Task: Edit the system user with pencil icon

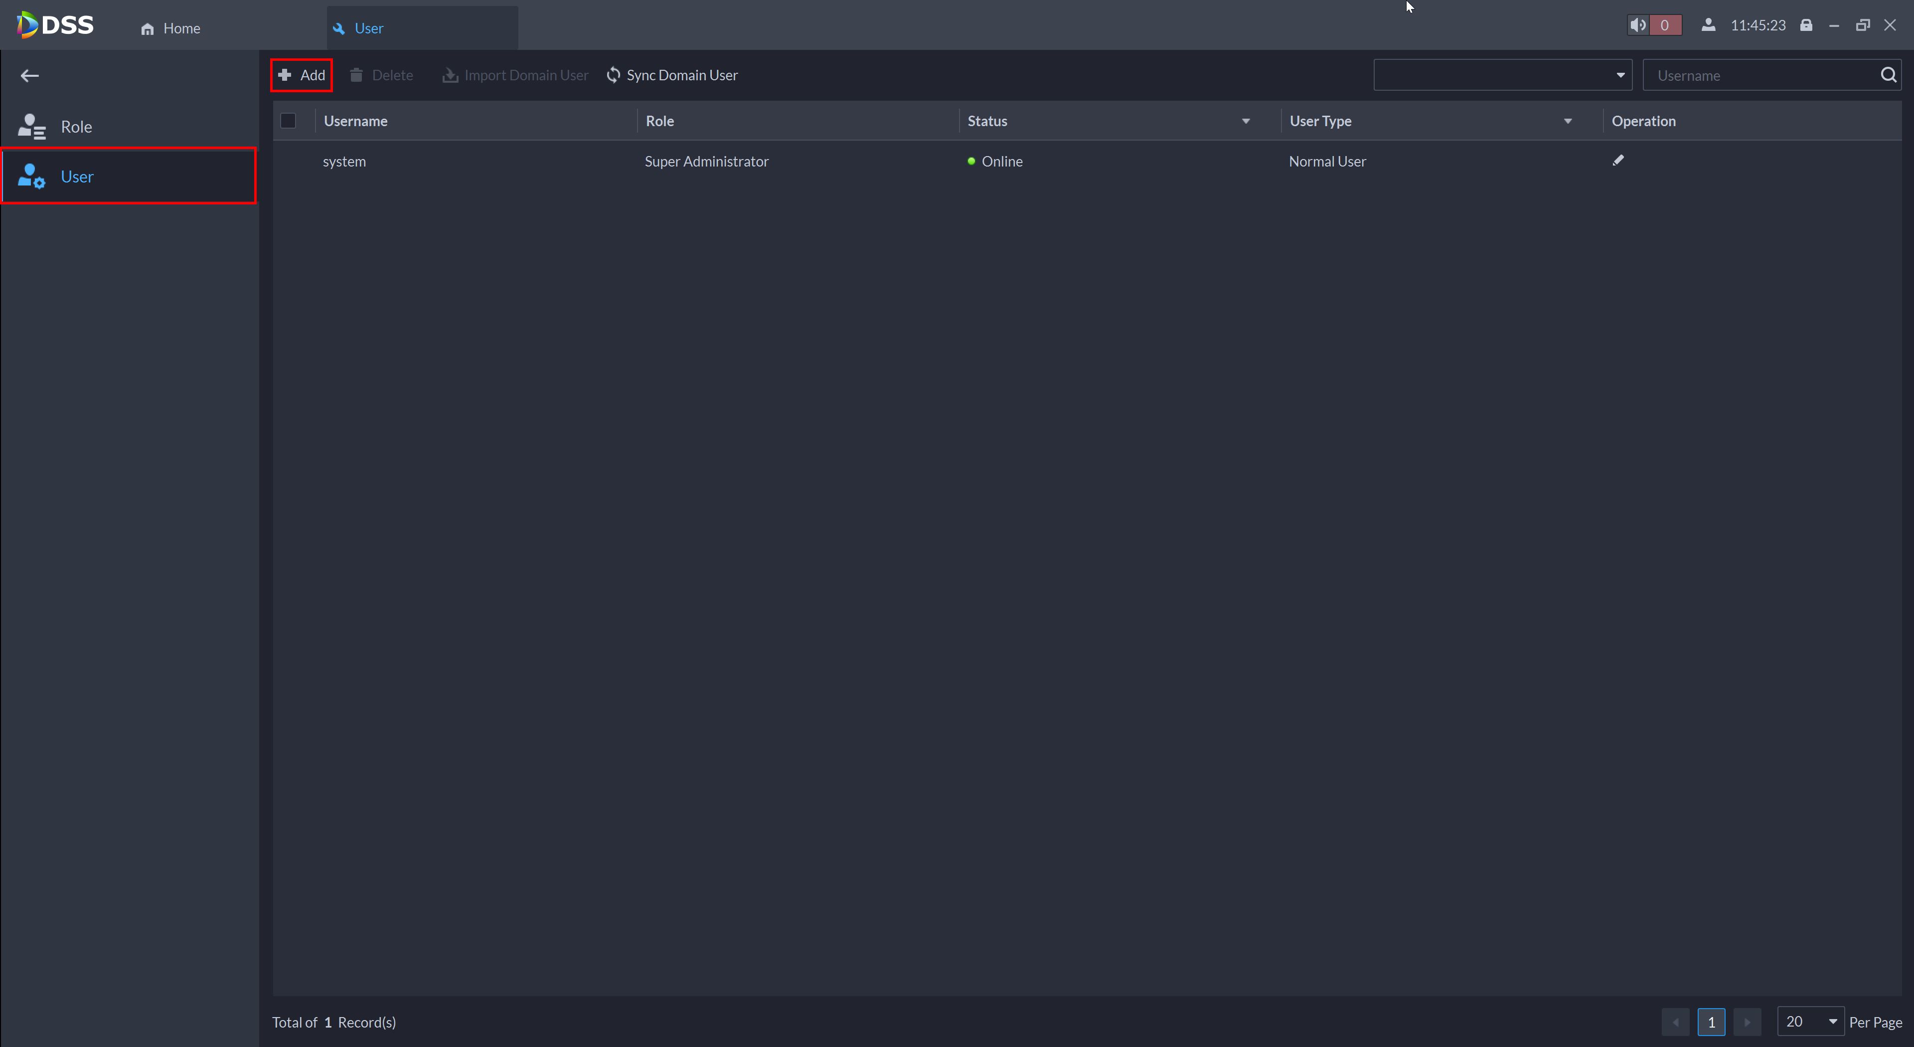Action: (1618, 161)
